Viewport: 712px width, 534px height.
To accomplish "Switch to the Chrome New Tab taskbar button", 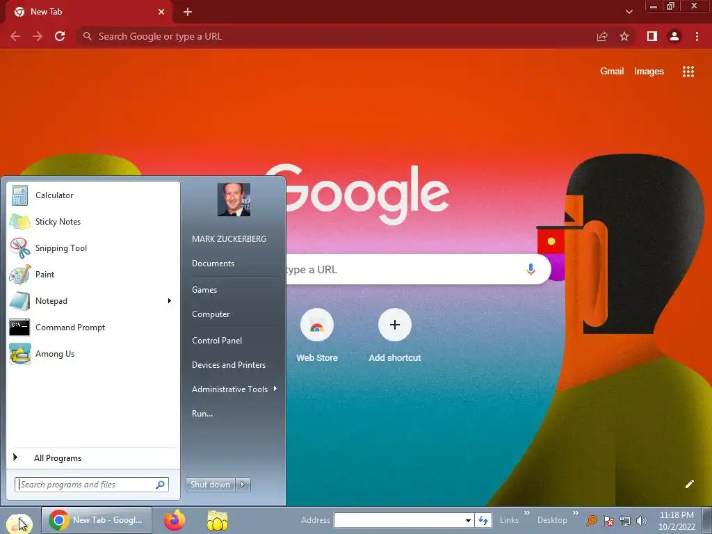I will pyautogui.click(x=97, y=520).
